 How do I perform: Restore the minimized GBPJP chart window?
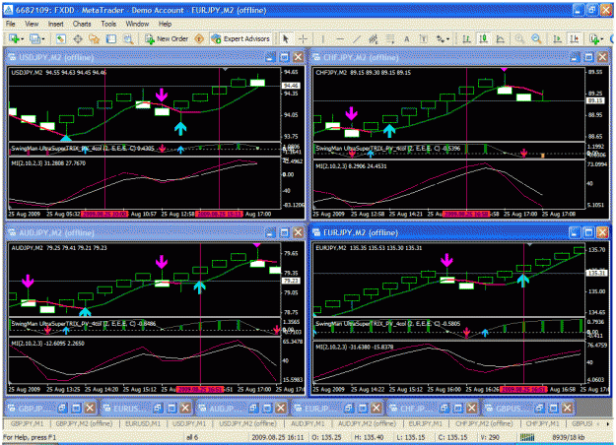click(62, 409)
